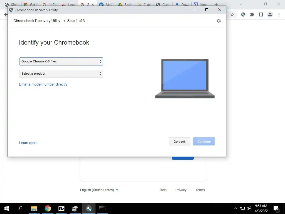Open File Explorer from the taskbar
285x214 pixels.
34,208
